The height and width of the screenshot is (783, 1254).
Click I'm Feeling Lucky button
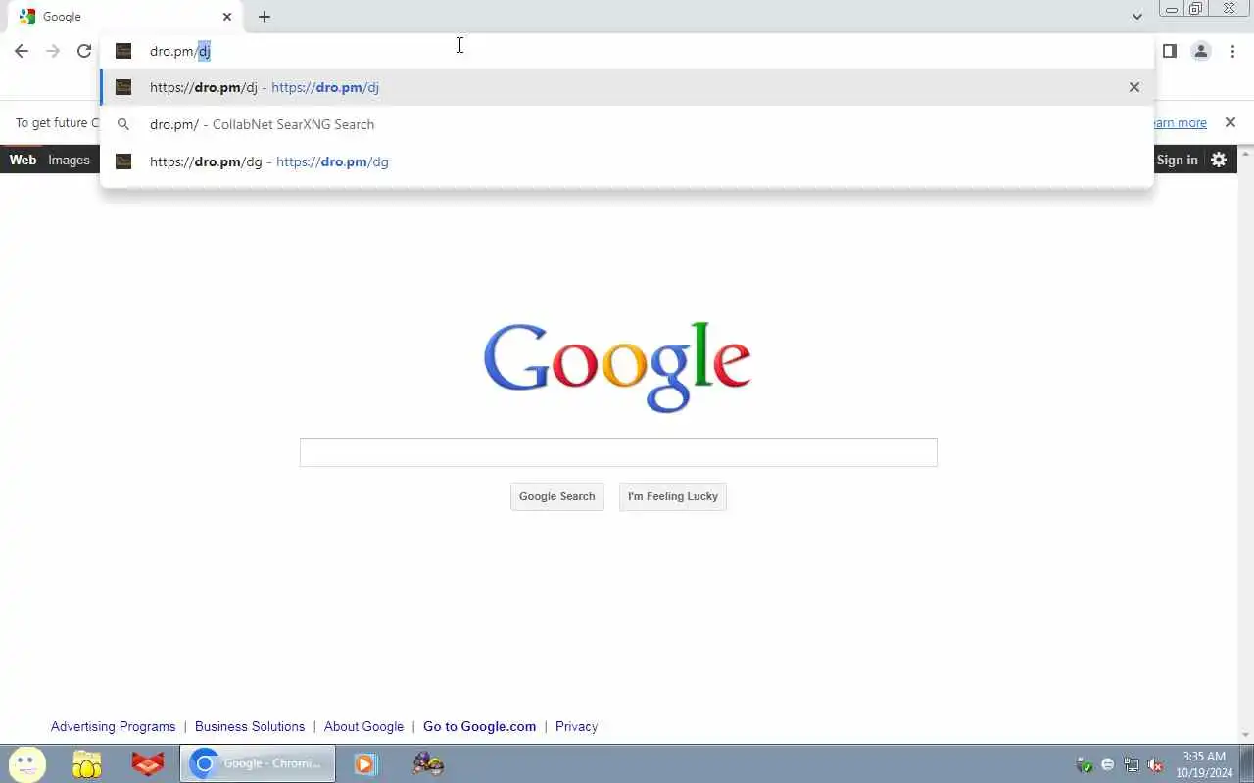click(673, 496)
